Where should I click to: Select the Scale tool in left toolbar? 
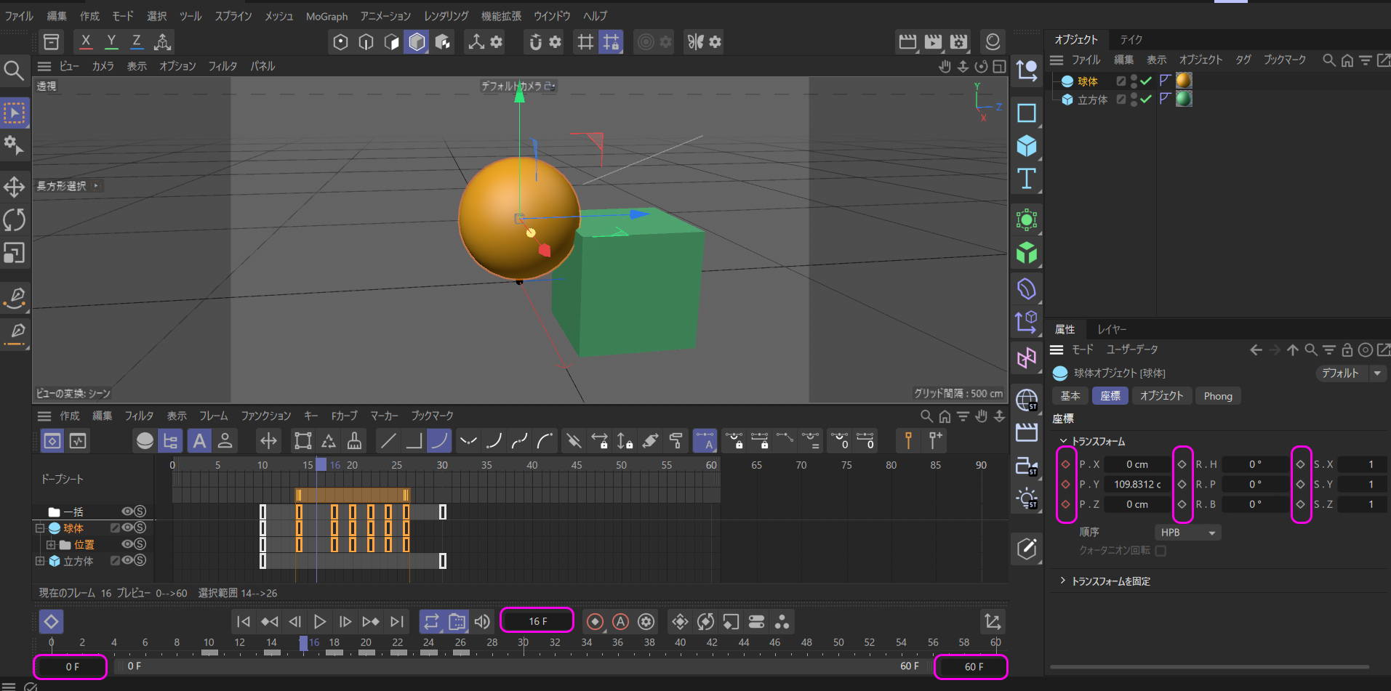[15, 253]
